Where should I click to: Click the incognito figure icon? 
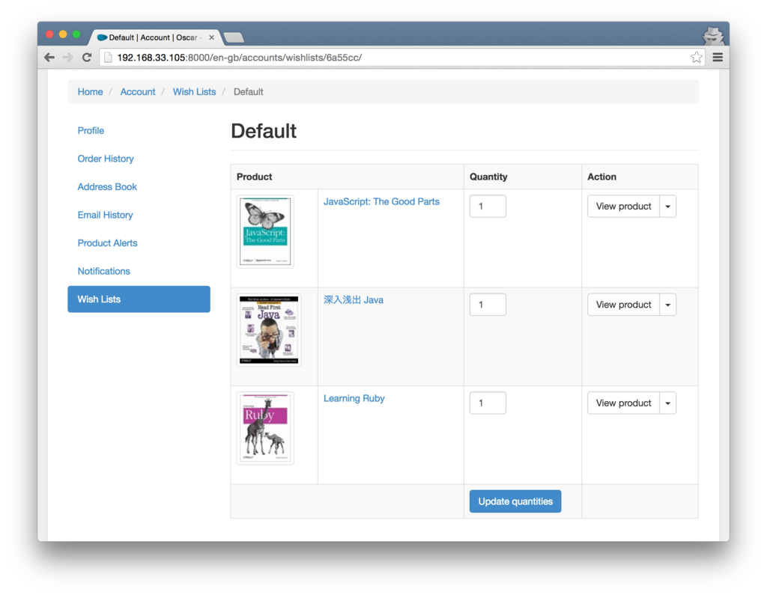click(x=713, y=36)
